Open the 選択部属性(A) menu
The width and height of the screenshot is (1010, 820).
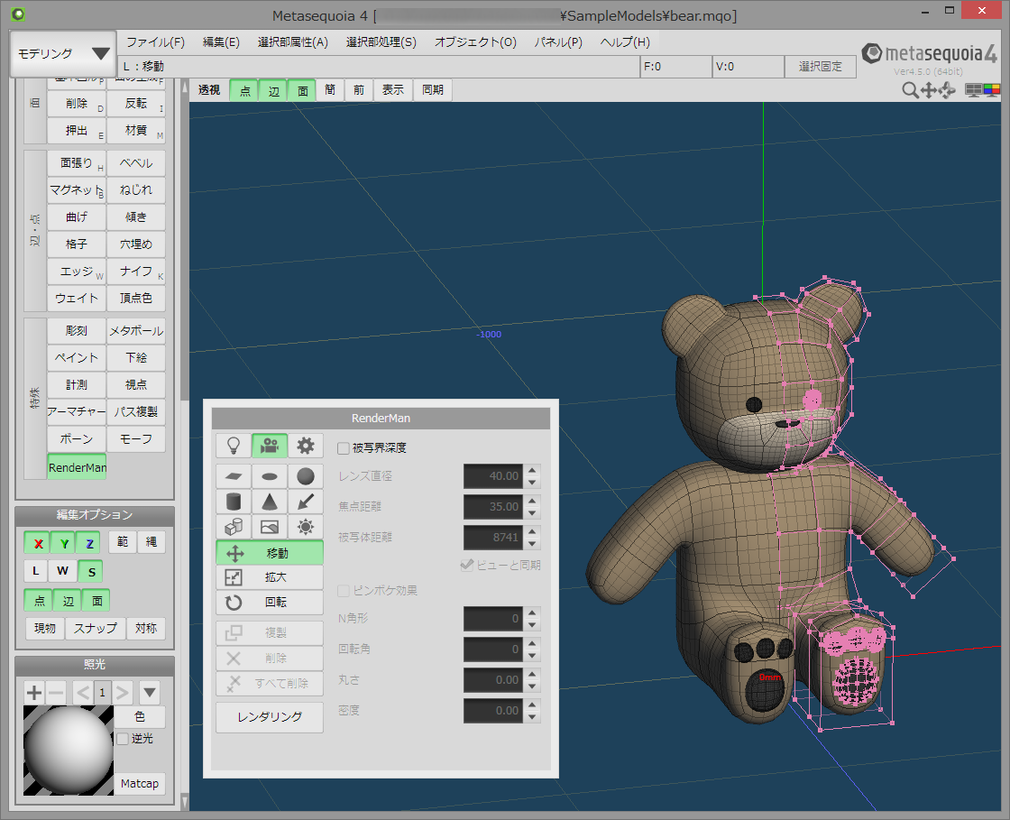(x=293, y=41)
